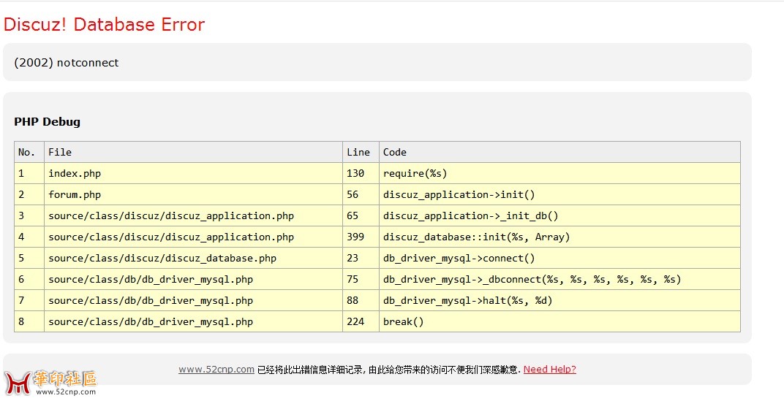Click the 'No.' column header
Screen dimensions: 784x401
[29, 152]
